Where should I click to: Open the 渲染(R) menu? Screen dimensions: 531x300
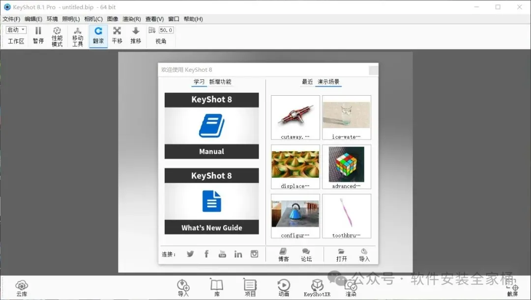tap(131, 19)
